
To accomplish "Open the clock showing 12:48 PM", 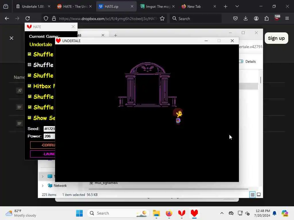I will (x=262, y=213).
